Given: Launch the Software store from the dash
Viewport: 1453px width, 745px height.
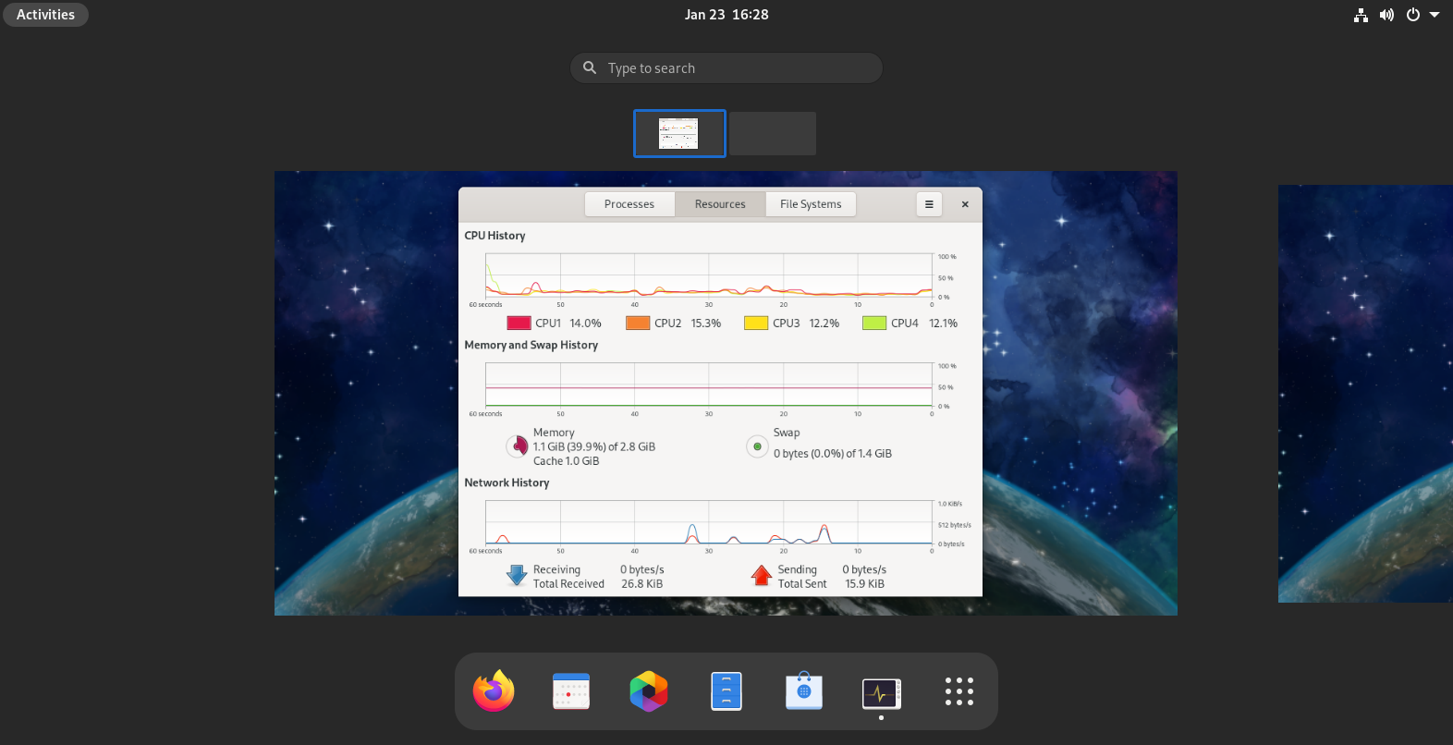Looking at the screenshot, I should coord(804,691).
